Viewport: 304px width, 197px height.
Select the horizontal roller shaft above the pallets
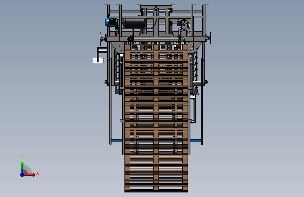(x=156, y=40)
